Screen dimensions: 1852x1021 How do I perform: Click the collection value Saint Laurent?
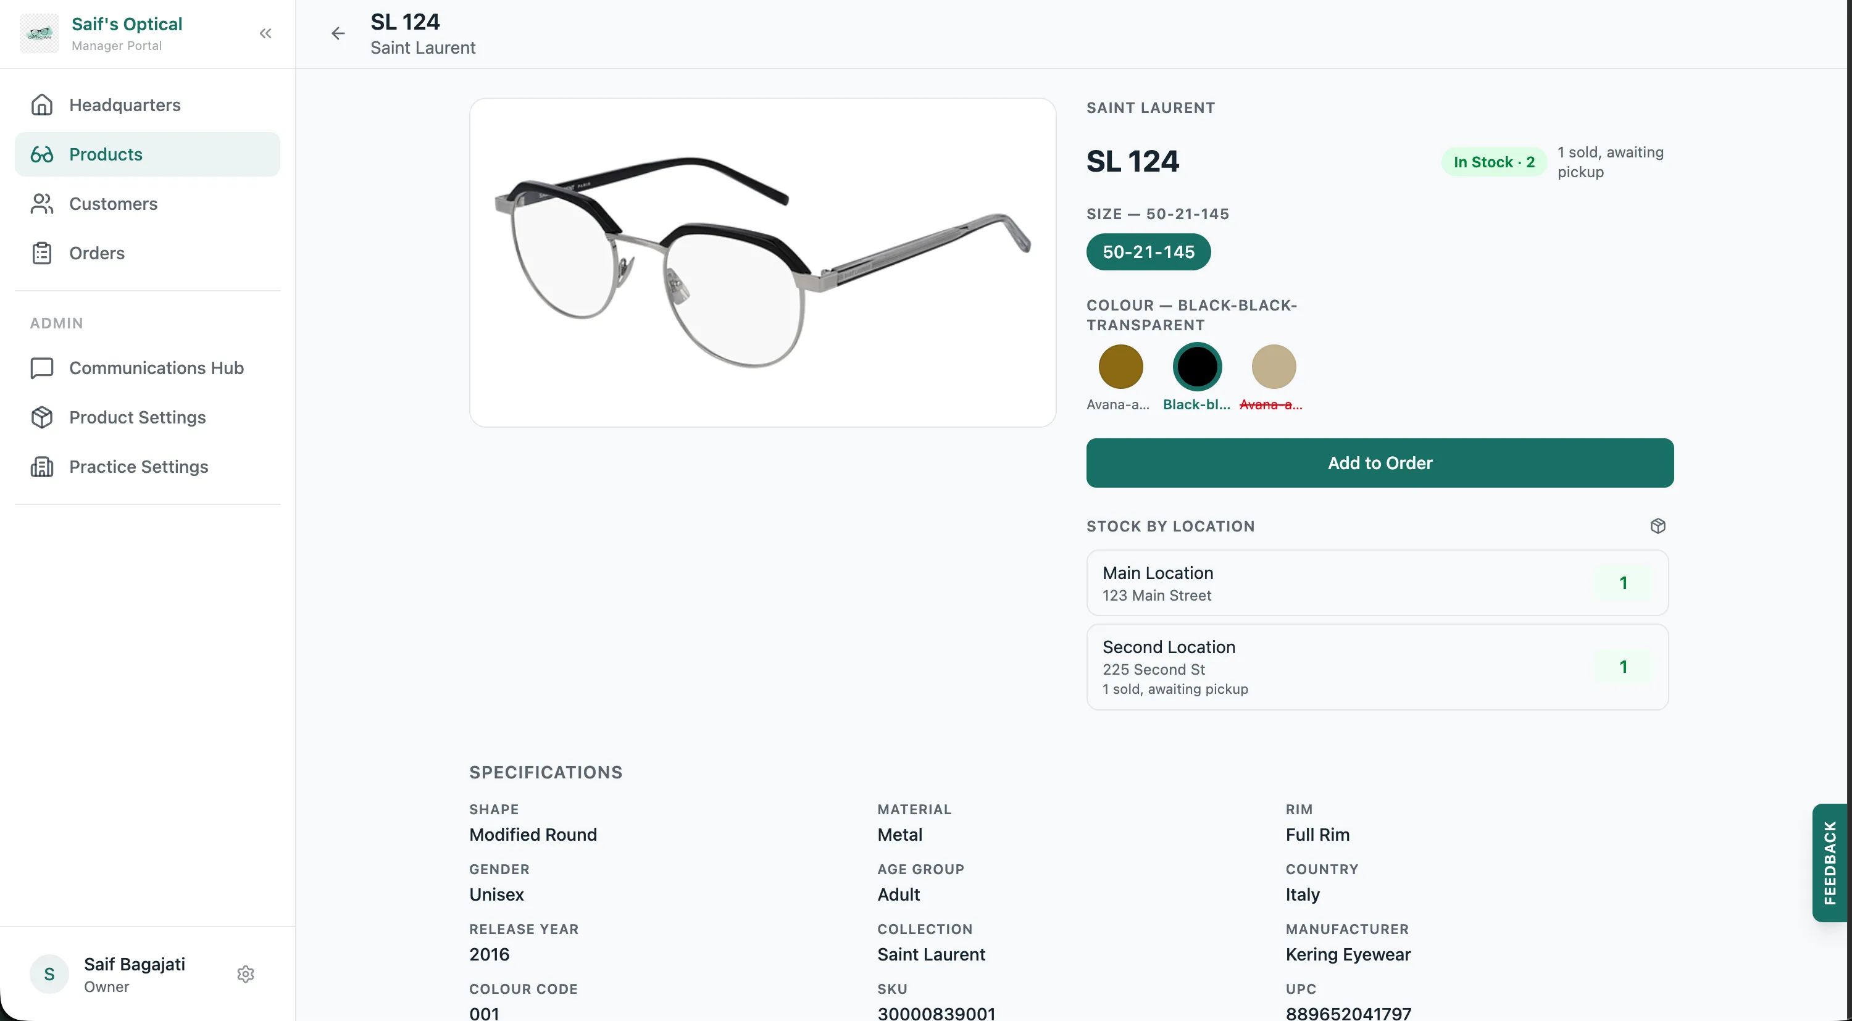point(930,954)
